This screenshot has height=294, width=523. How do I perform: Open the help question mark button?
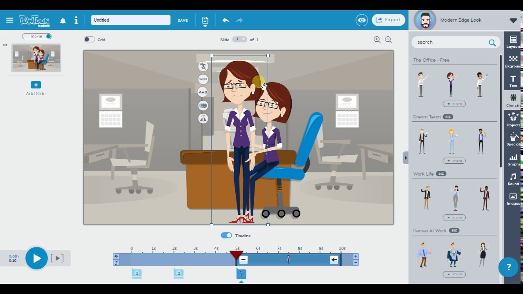click(508, 267)
